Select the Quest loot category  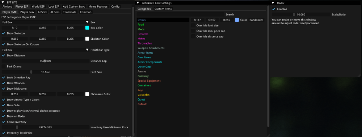coord(163,99)
